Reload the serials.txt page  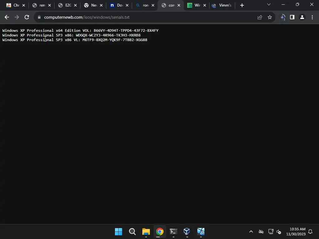[x=27, y=17]
